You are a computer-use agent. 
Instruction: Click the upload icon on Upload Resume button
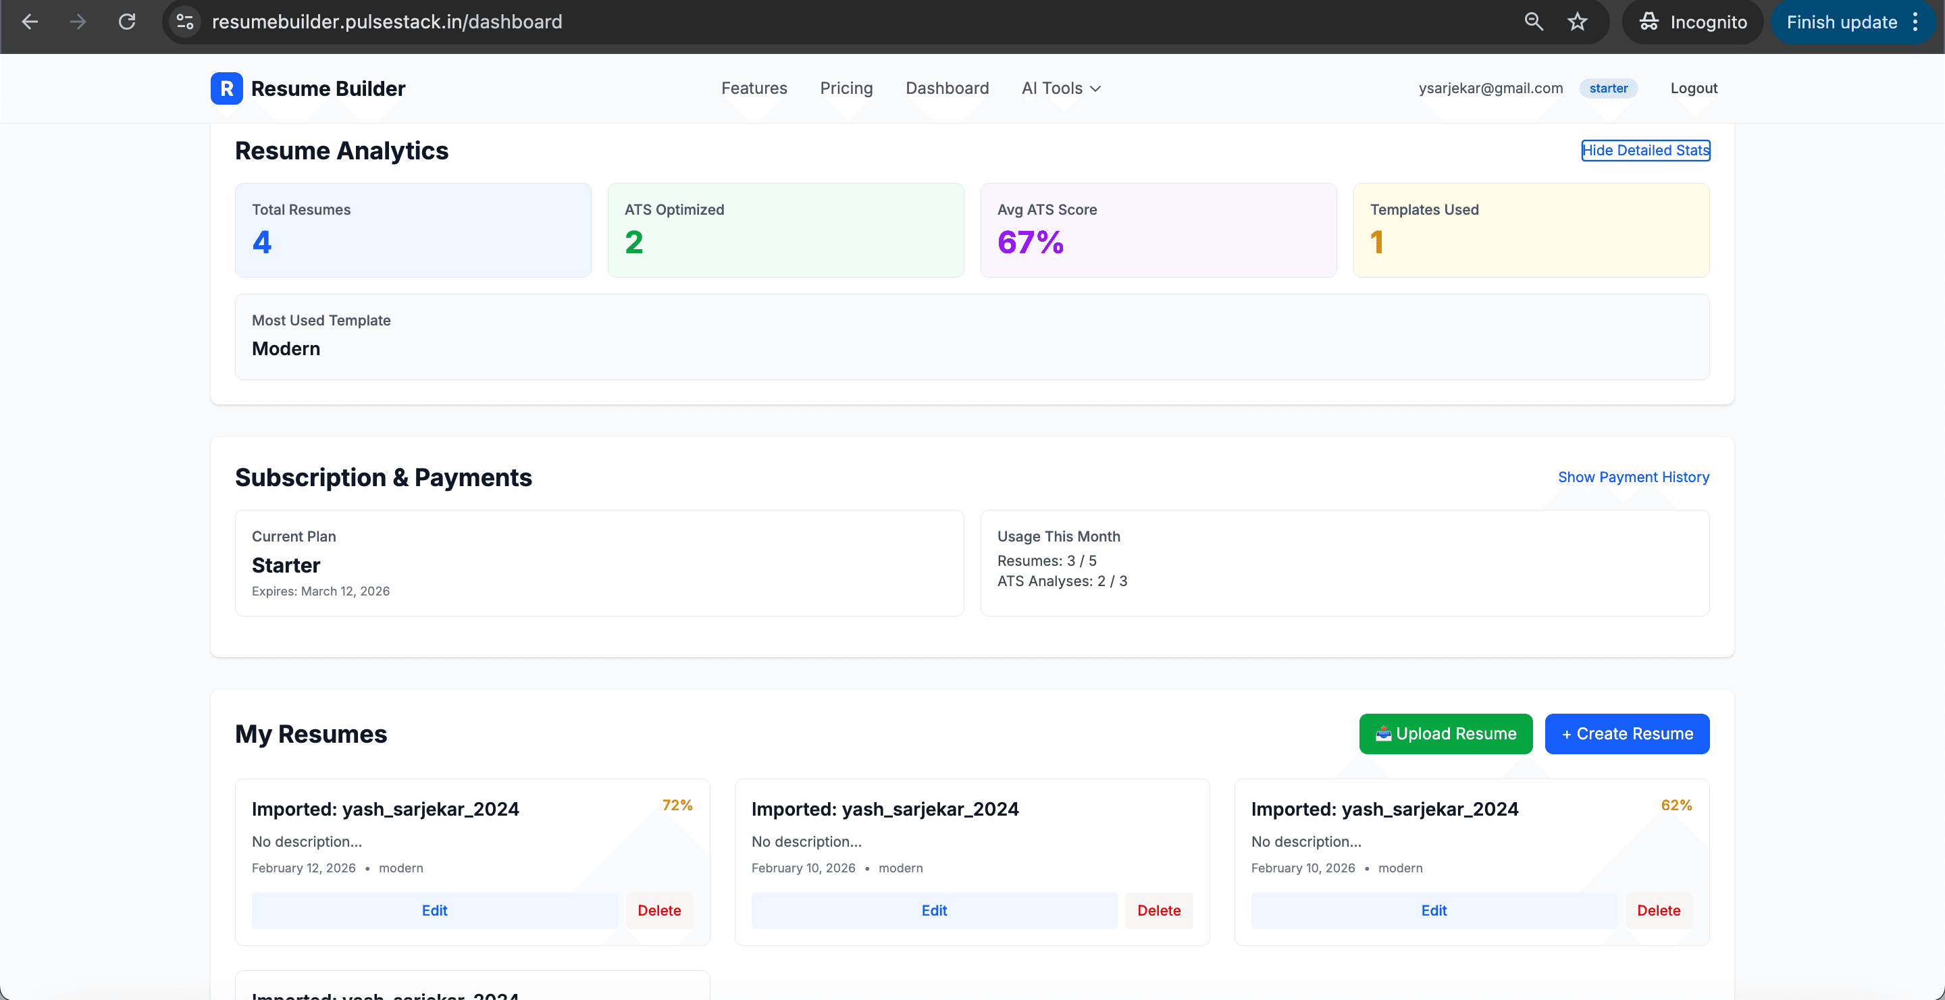1383,733
